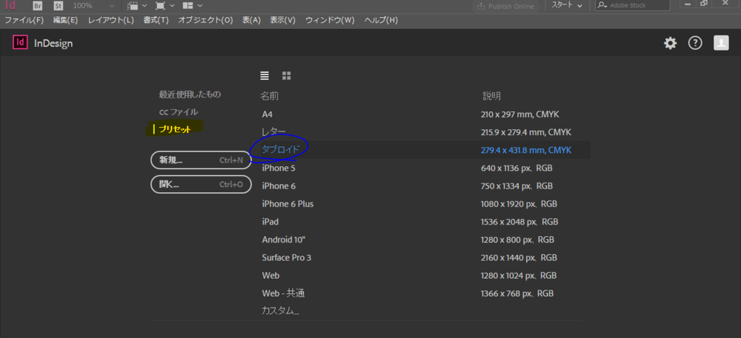Select the CC ファイル tab
Image resolution: width=741 pixels, height=338 pixels.
(x=179, y=112)
